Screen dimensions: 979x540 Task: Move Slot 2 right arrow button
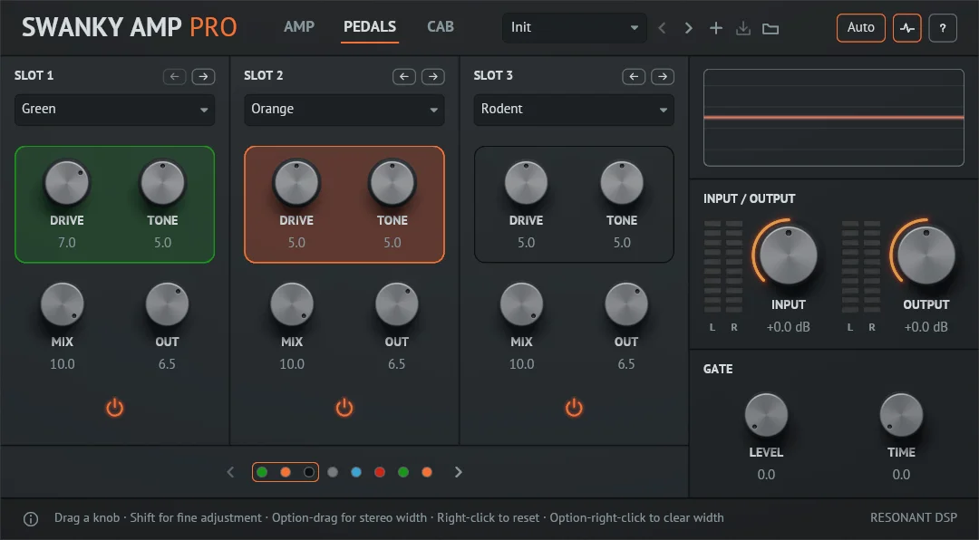[433, 76]
